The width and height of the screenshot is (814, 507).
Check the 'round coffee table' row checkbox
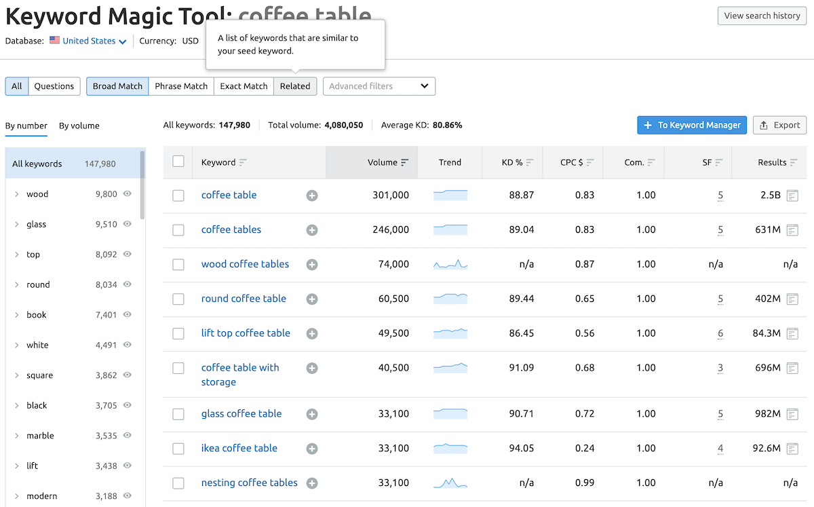178,299
